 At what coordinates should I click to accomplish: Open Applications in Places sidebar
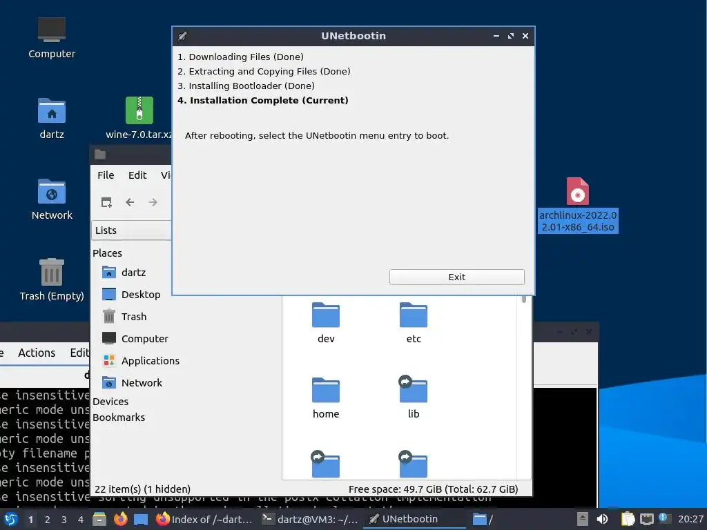pos(141,360)
